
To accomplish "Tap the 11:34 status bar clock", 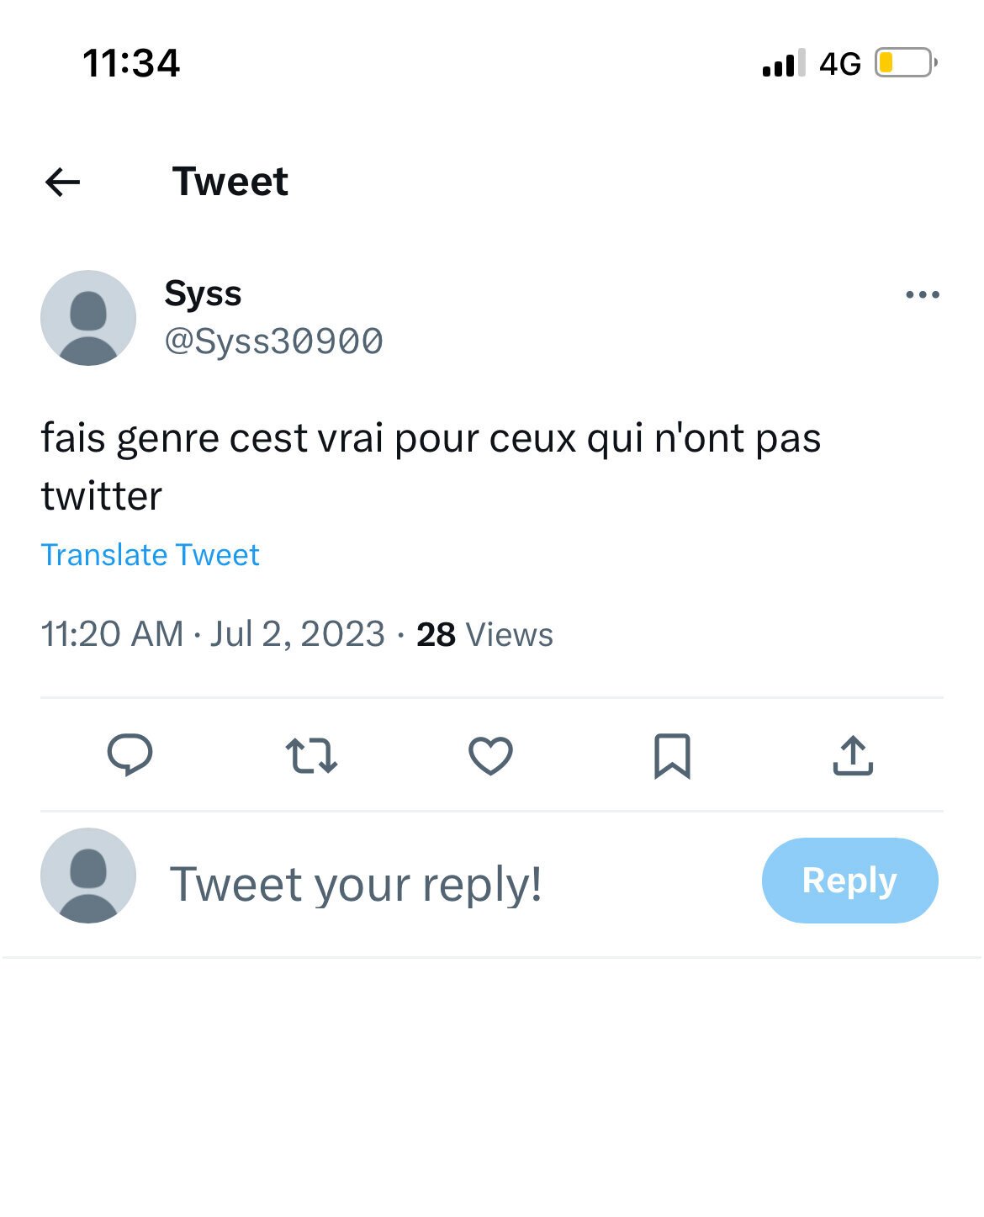I will 131,63.
